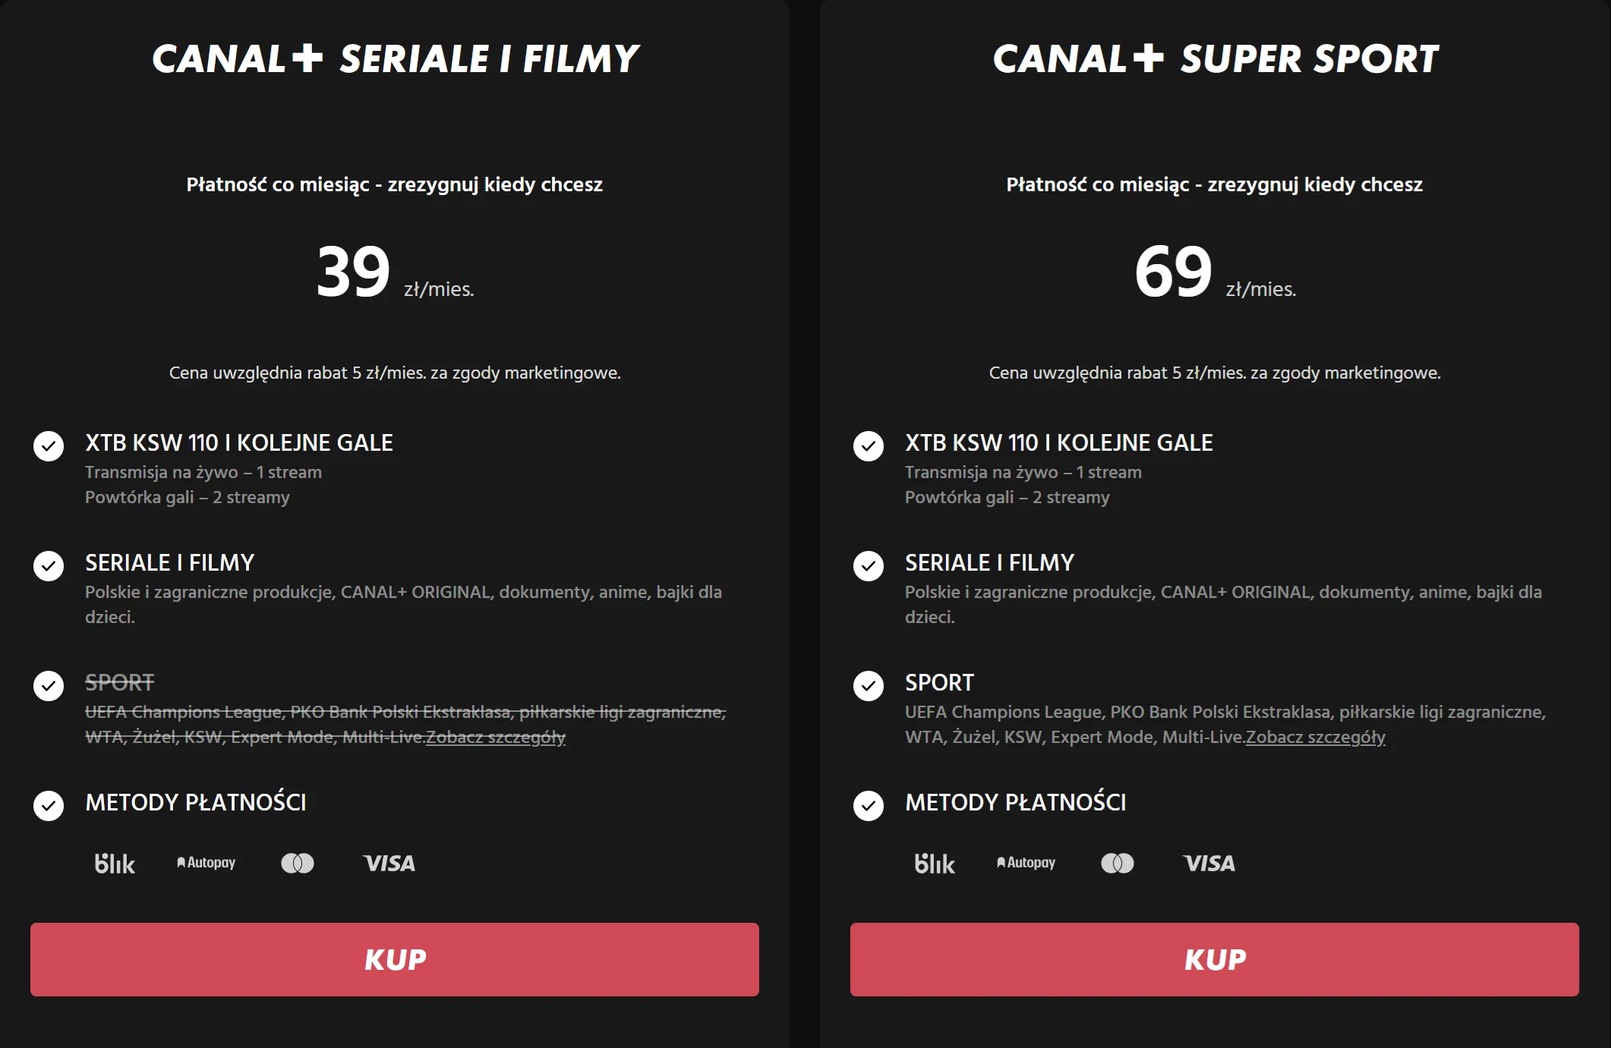
Task: Click checkmark beside SERIALE I FILMY in Super Sport plan
Action: 869,566
